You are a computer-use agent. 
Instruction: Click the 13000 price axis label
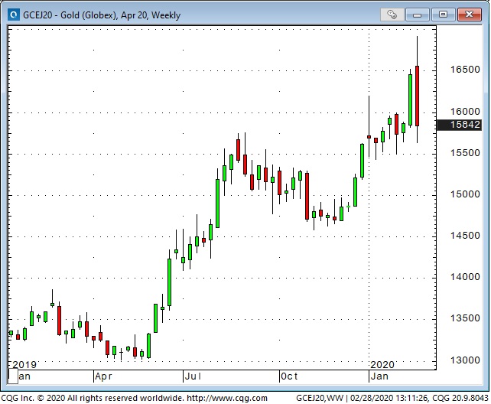click(x=465, y=360)
